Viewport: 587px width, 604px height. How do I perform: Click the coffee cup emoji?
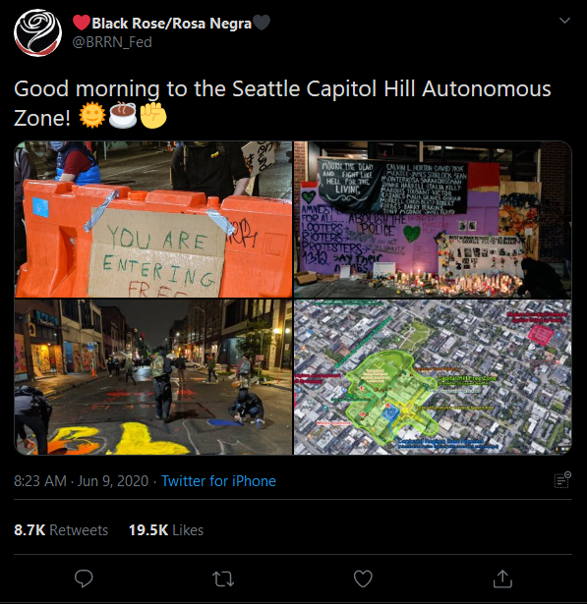point(123,115)
